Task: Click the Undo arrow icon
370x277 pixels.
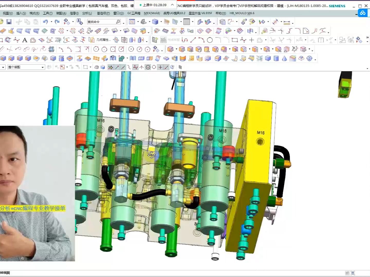Action: click(46, 22)
